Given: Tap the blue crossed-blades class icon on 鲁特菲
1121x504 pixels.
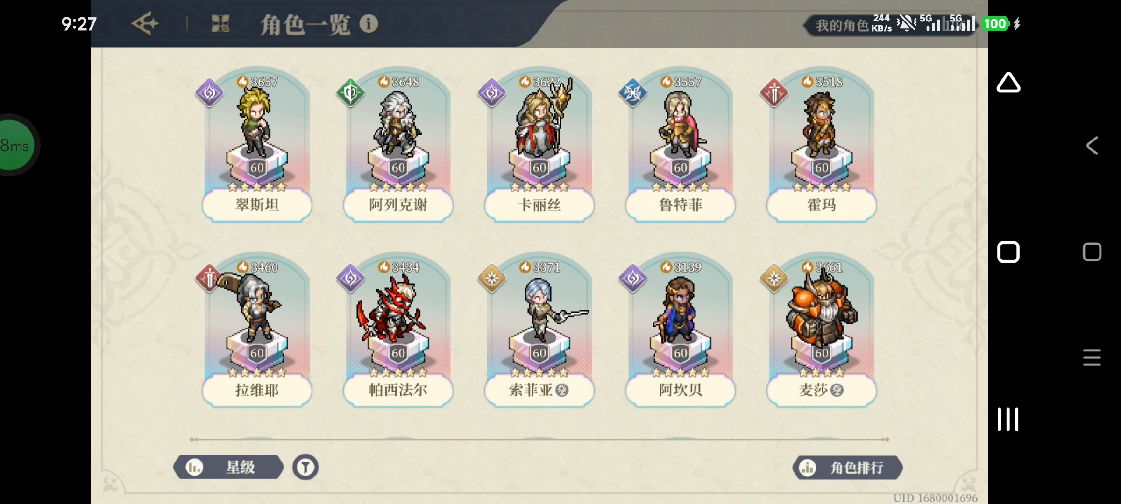Looking at the screenshot, I should (x=632, y=92).
